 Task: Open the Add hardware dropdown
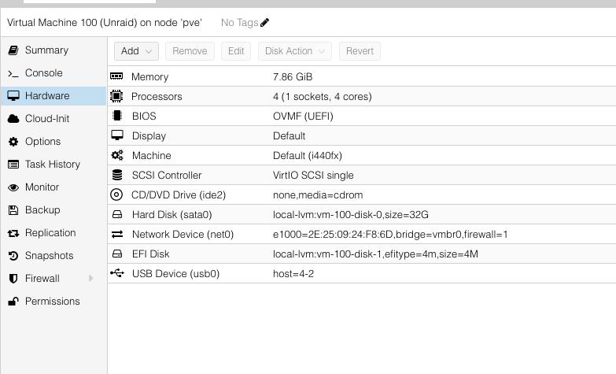coord(136,51)
